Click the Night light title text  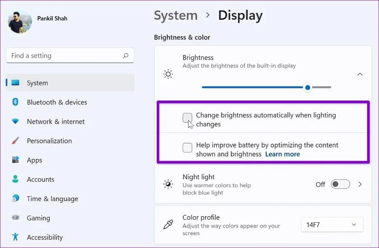pos(199,177)
